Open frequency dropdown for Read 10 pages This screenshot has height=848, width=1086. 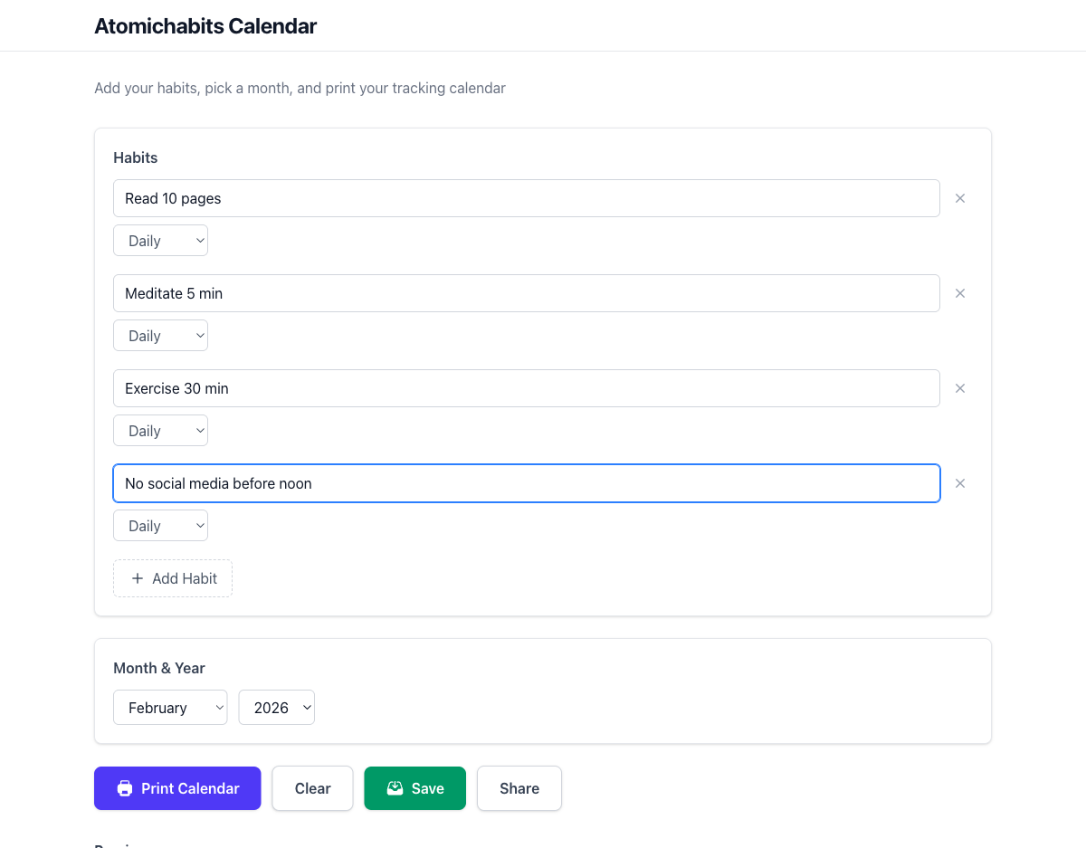tap(160, 241)
